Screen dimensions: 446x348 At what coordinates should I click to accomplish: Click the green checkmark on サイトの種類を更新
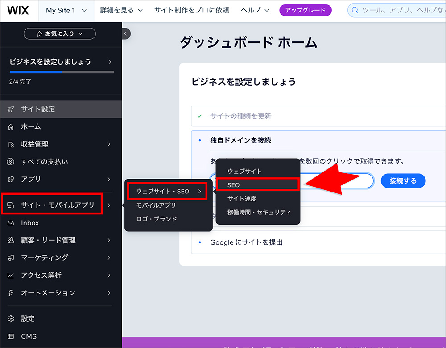pyautogui.click(x=200, y=116)
